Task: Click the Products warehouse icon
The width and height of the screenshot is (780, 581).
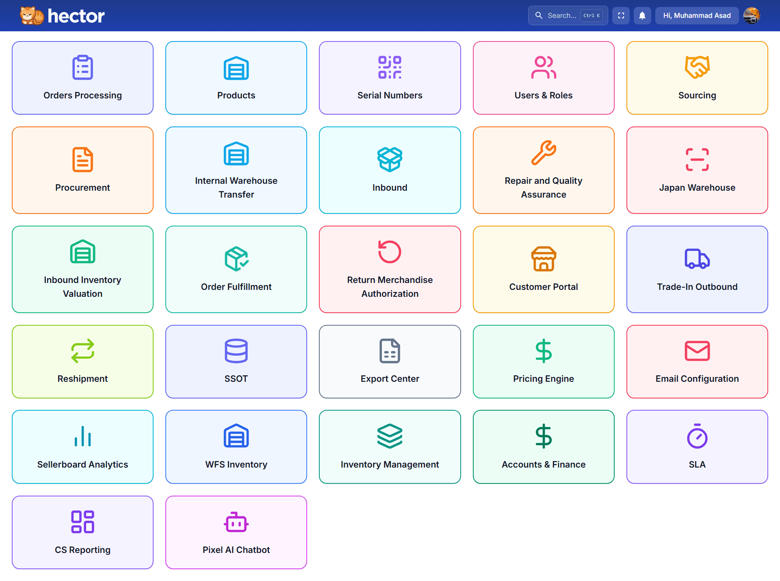Action: [x=236, y=67]
